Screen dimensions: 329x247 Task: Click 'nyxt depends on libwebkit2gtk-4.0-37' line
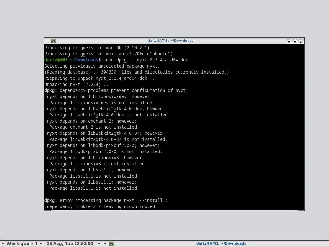tap(106, 133)
